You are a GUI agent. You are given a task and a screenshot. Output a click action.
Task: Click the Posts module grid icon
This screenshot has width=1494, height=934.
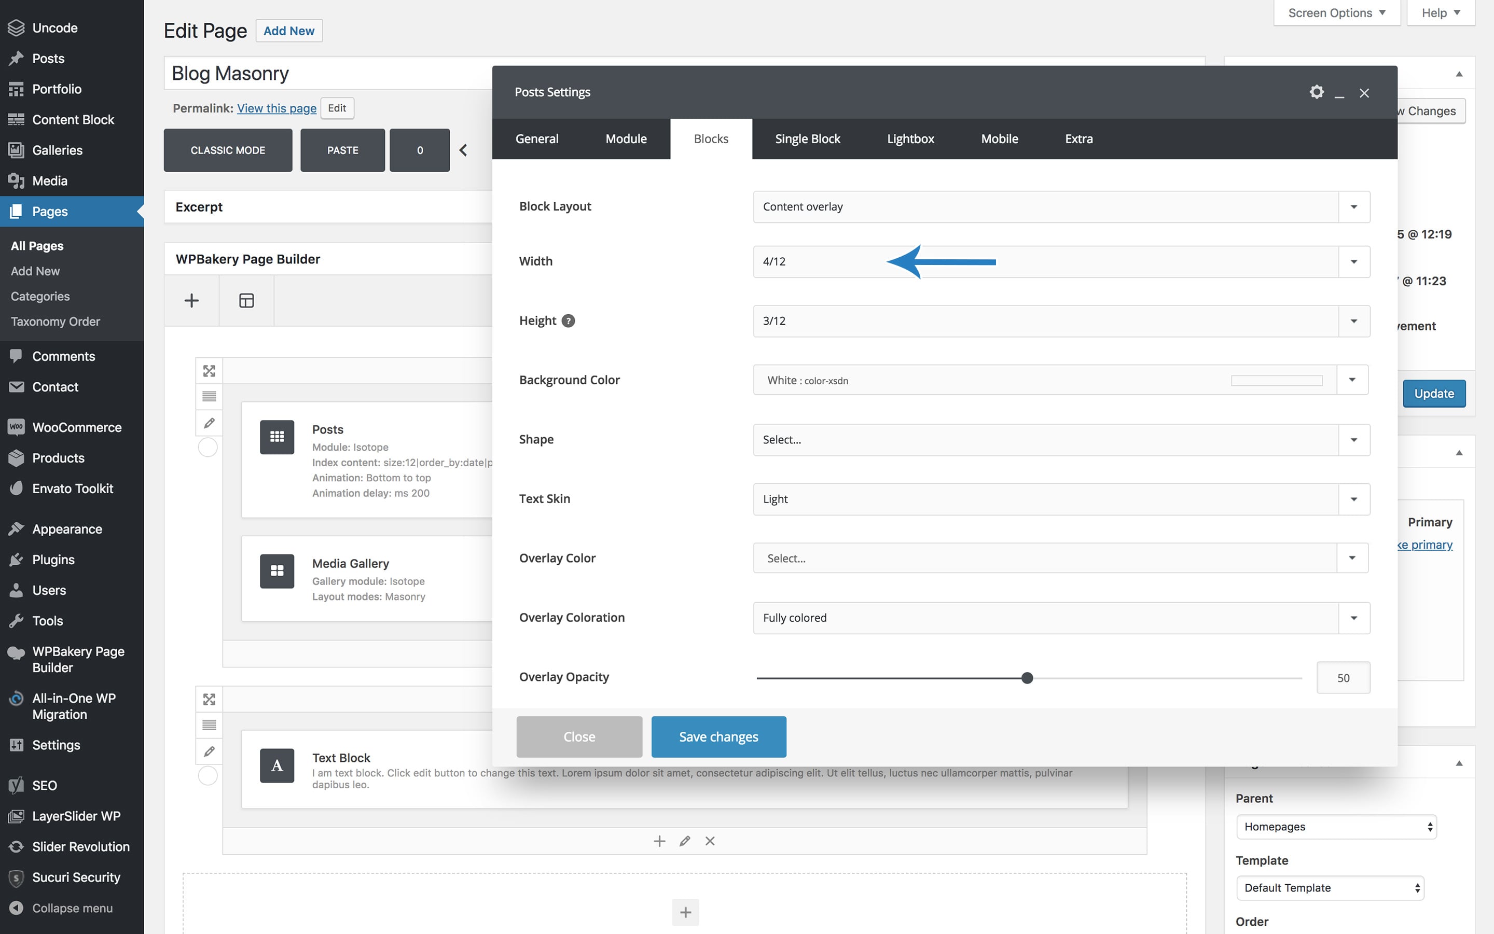[x=277, y=437]
